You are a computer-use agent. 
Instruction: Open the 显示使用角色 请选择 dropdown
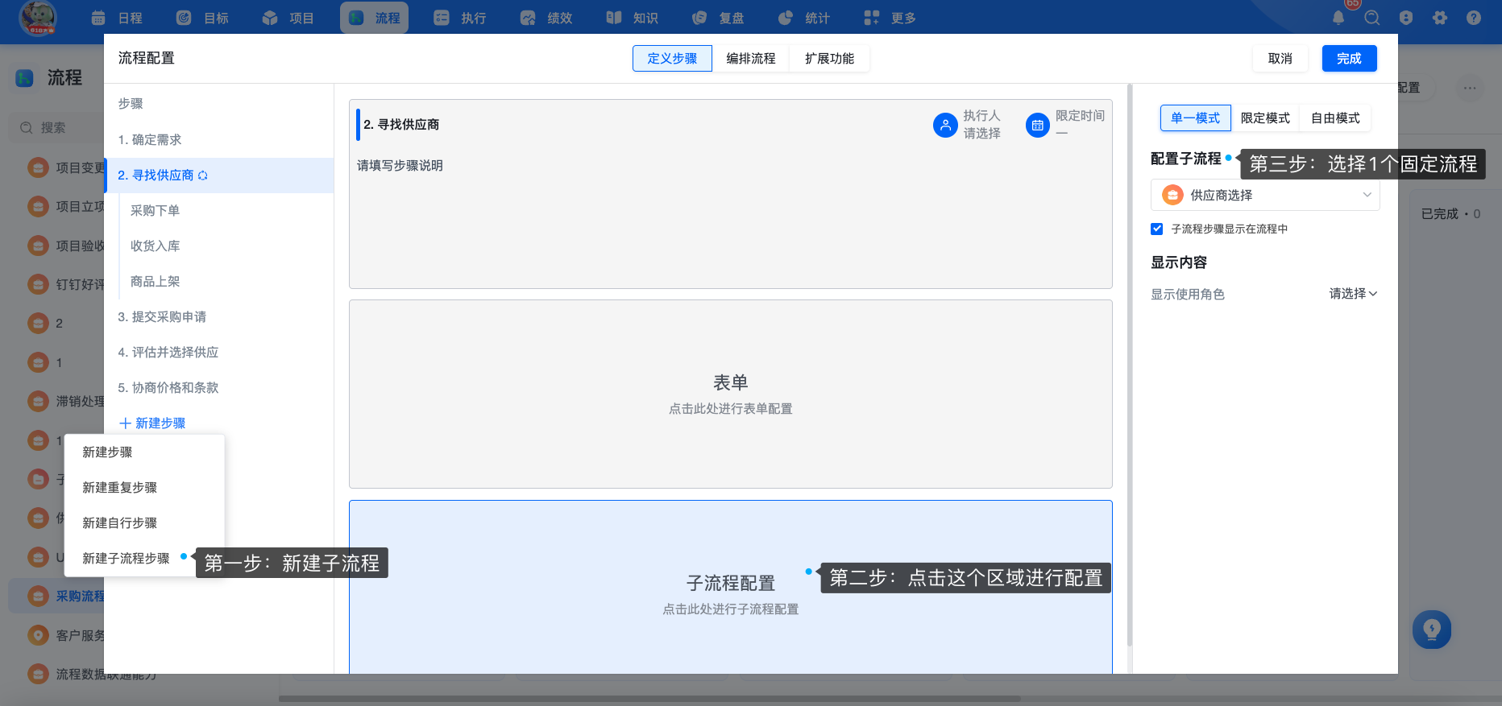[x=1353, y=294]
